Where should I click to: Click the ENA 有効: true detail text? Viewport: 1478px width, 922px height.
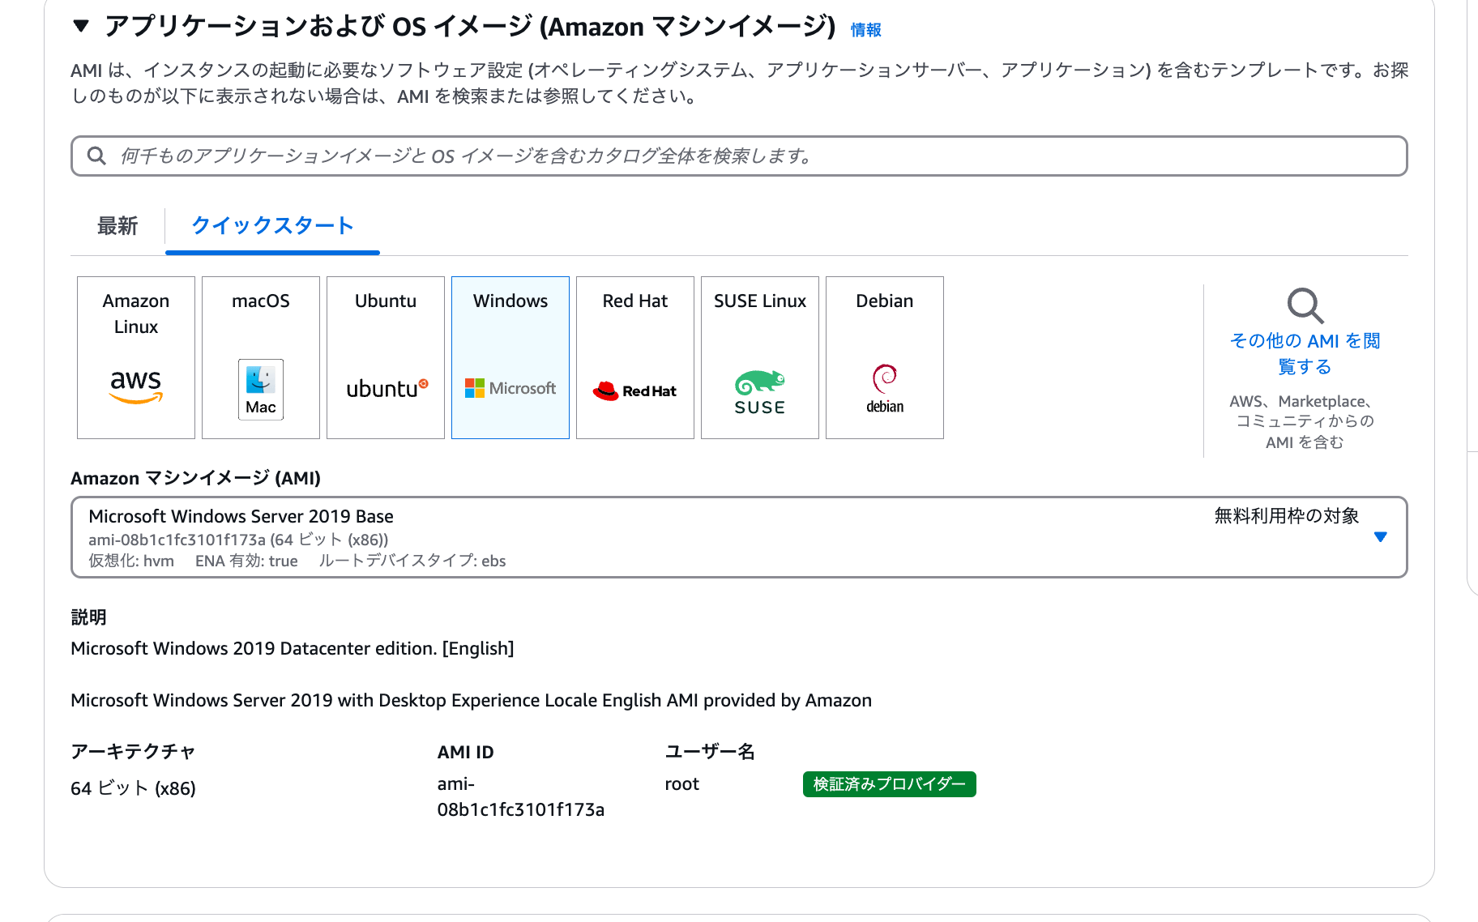click(x=246, y=561)
